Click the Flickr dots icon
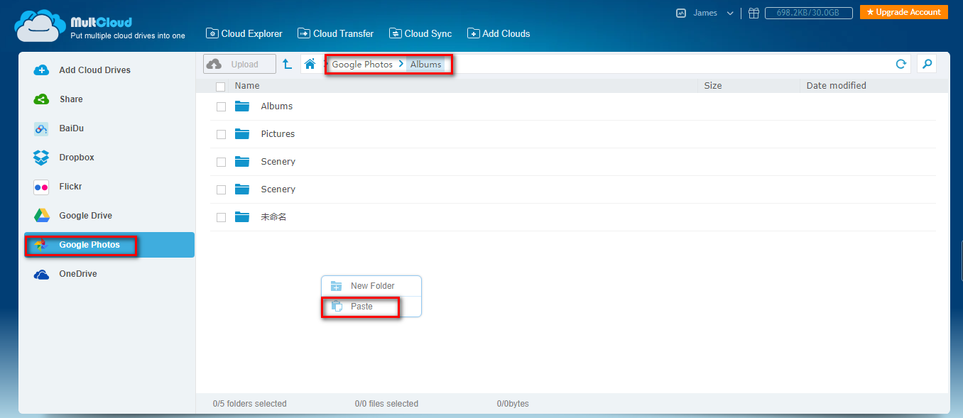The image size is (963, 418). tap(41, 187)
